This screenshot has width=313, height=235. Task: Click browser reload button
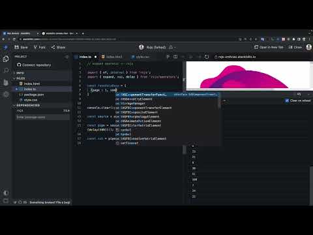(x=14, y=39)
